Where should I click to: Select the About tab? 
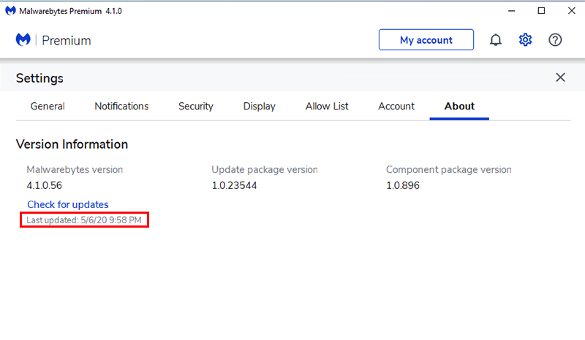tap(459, 107)
